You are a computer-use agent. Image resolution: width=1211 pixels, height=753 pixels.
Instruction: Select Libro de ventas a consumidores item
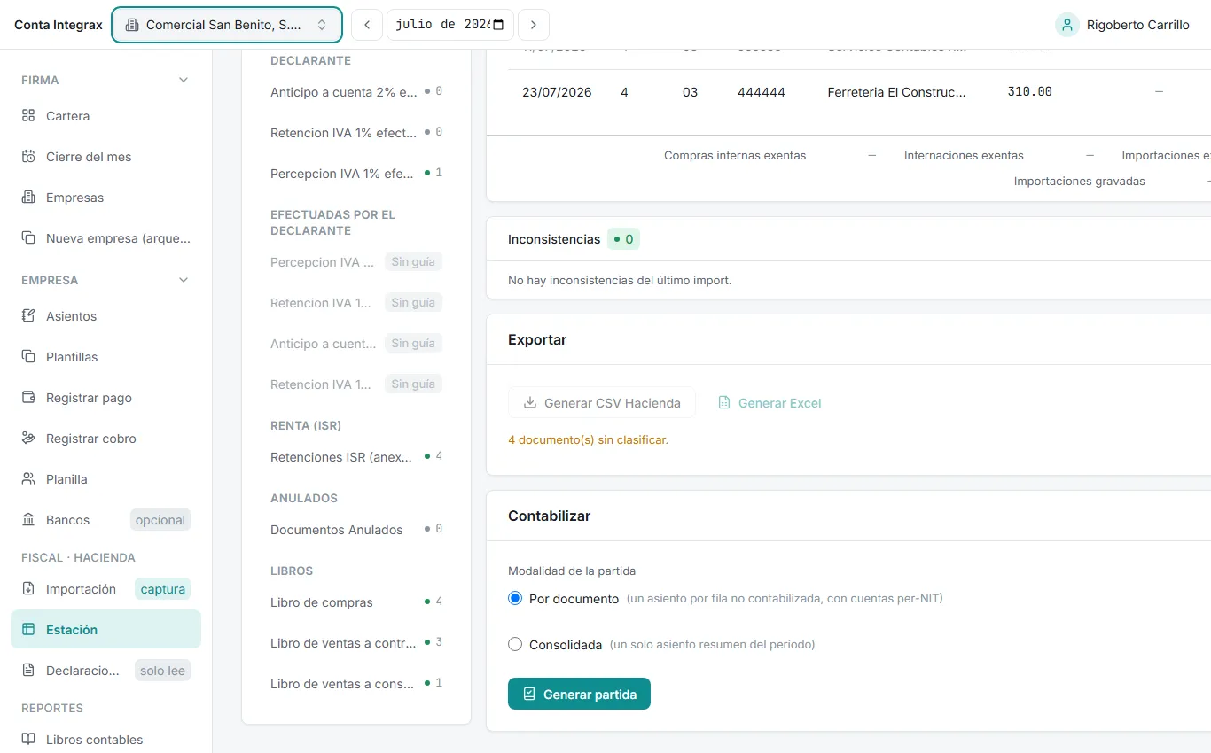click(356, 684)
